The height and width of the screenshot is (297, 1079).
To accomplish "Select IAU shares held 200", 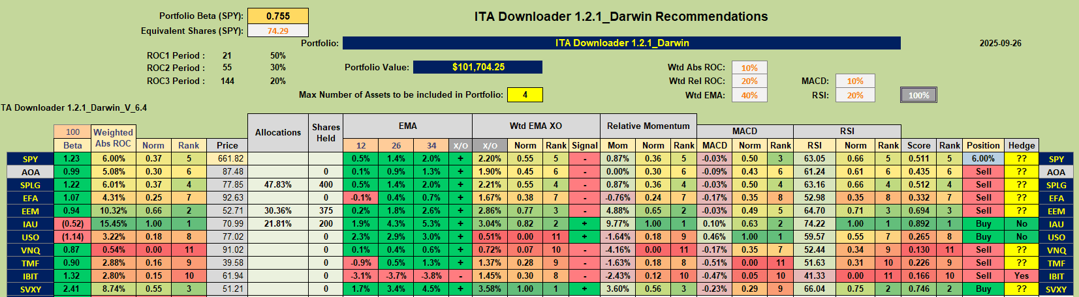I will click(326, 223).
